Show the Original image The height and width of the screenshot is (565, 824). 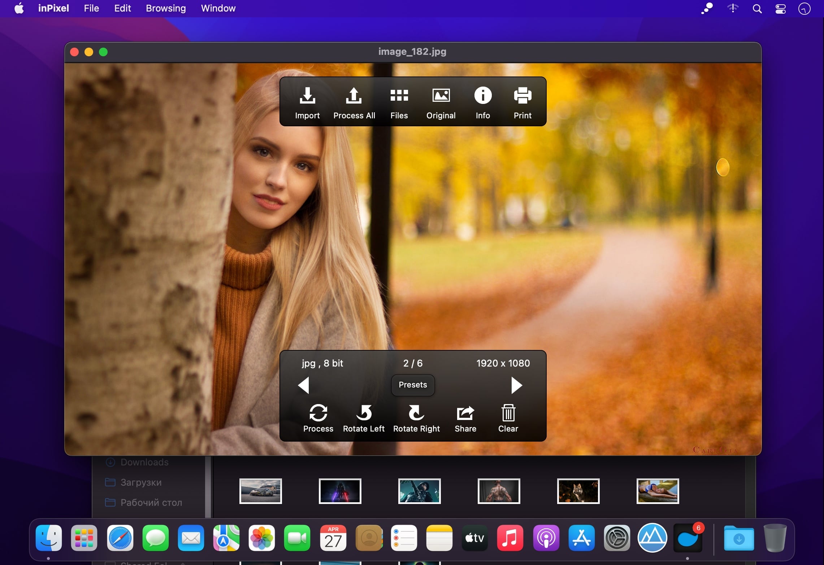(441, 103)
